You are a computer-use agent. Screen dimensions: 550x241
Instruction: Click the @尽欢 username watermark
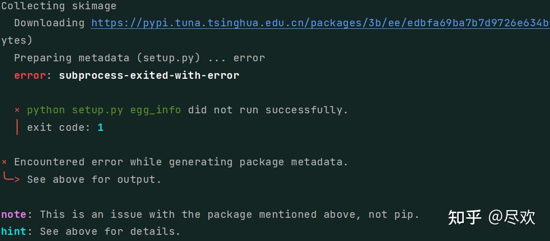click(x=512, y=217)
